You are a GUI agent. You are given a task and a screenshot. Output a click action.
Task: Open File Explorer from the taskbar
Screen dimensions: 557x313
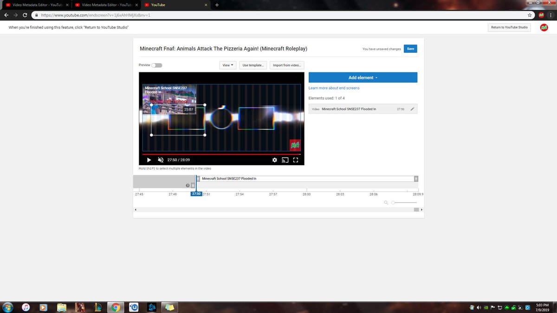pos(62,307)
